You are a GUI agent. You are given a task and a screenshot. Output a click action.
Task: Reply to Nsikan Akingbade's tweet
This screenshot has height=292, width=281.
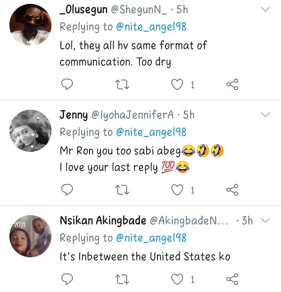[x=68, y=279]
